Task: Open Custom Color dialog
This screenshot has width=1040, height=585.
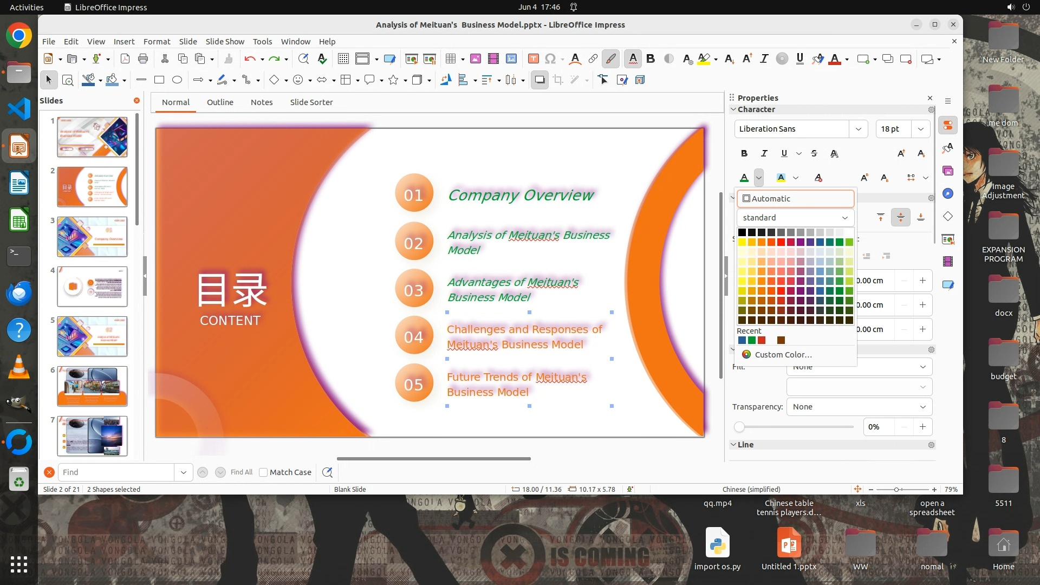Action: pos(783,355)
